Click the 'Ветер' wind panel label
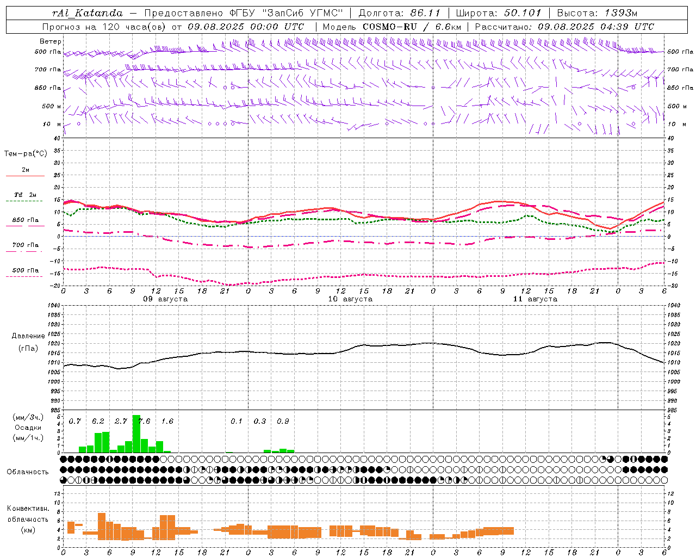Screen dimensions: 696x557 point(51,41)
